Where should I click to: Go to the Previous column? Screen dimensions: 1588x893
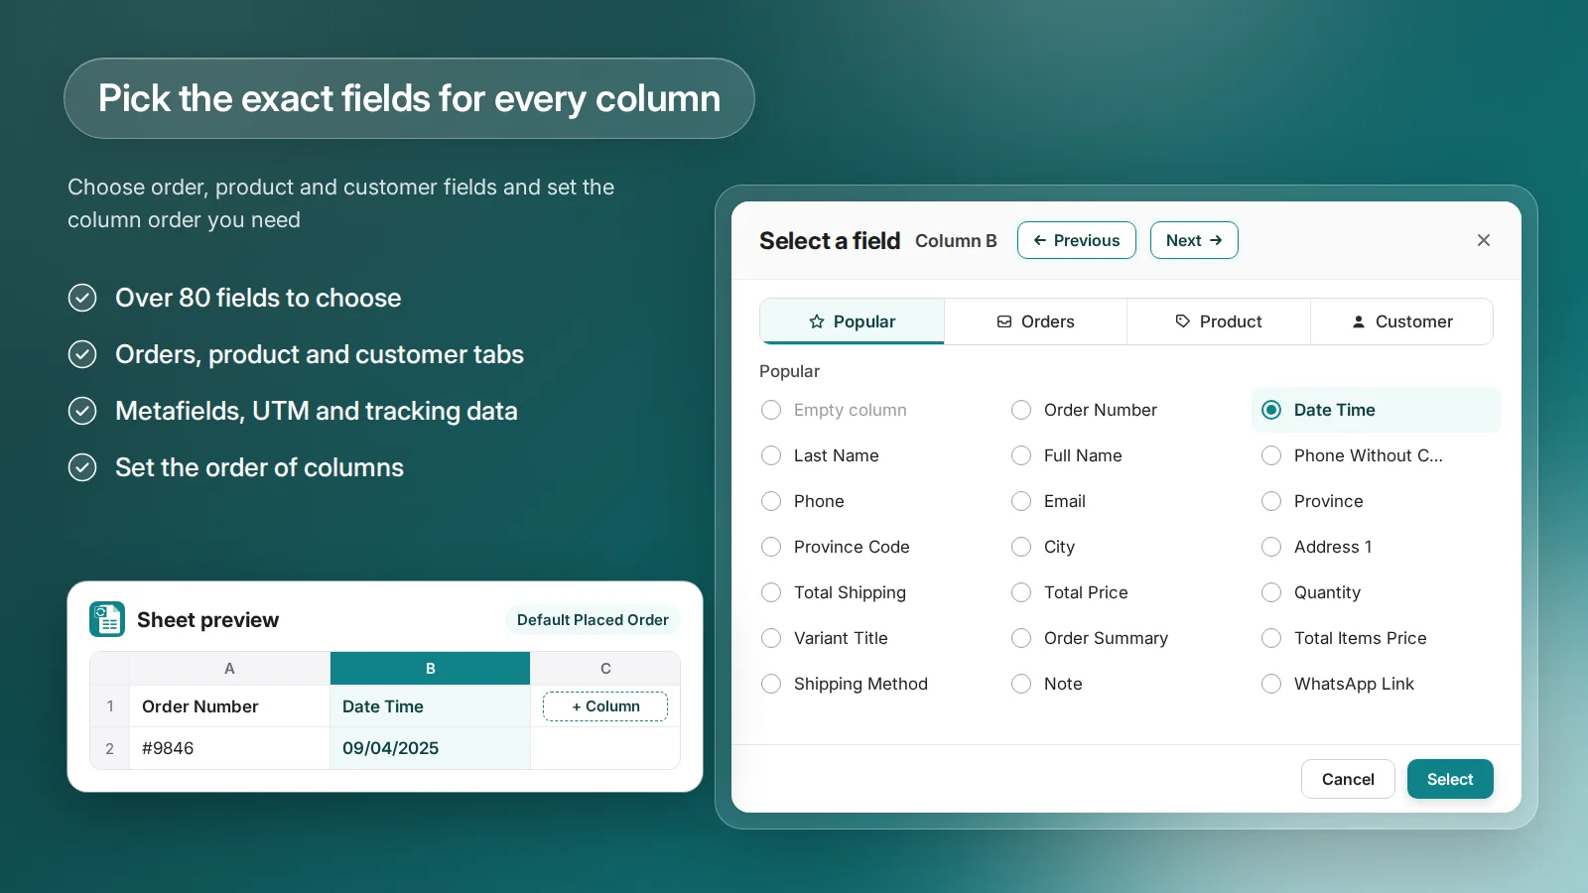[x=1077, y=240]
